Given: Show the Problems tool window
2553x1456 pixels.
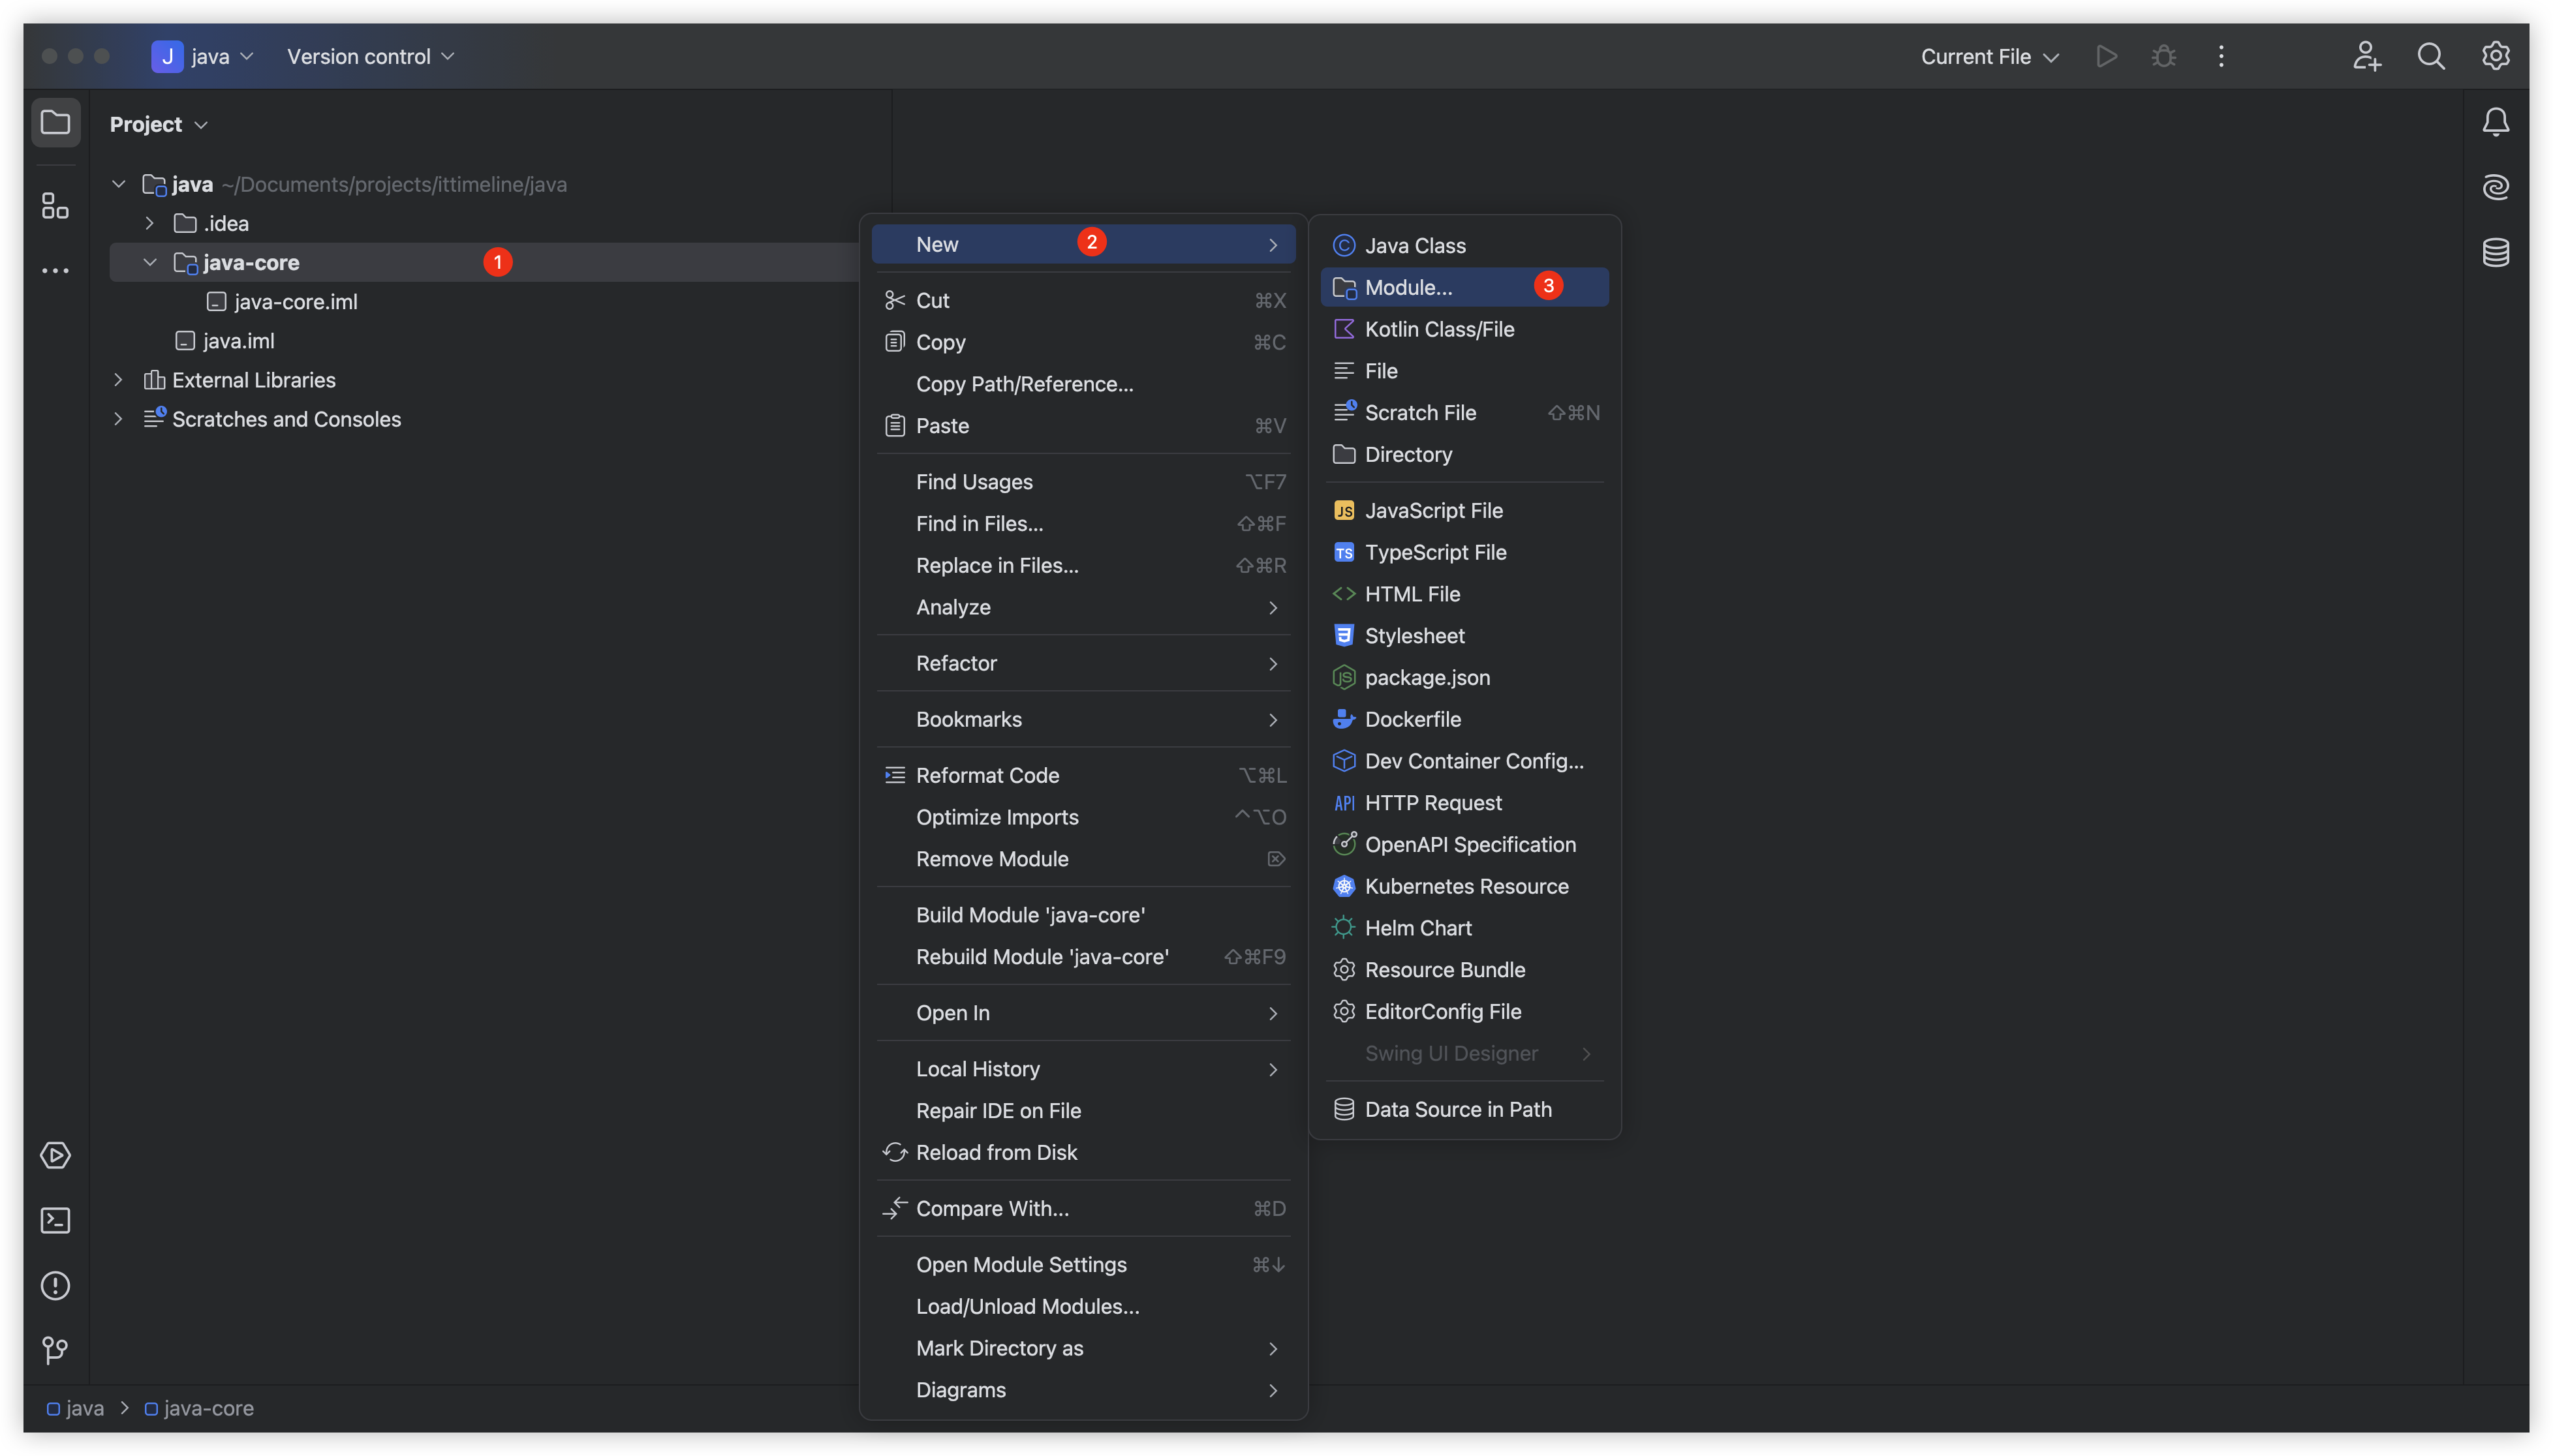Looking at the screenshot, I should pos(55,1285).
